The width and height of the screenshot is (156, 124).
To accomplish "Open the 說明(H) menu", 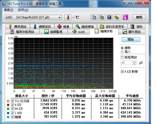I will tap(23, 10).
